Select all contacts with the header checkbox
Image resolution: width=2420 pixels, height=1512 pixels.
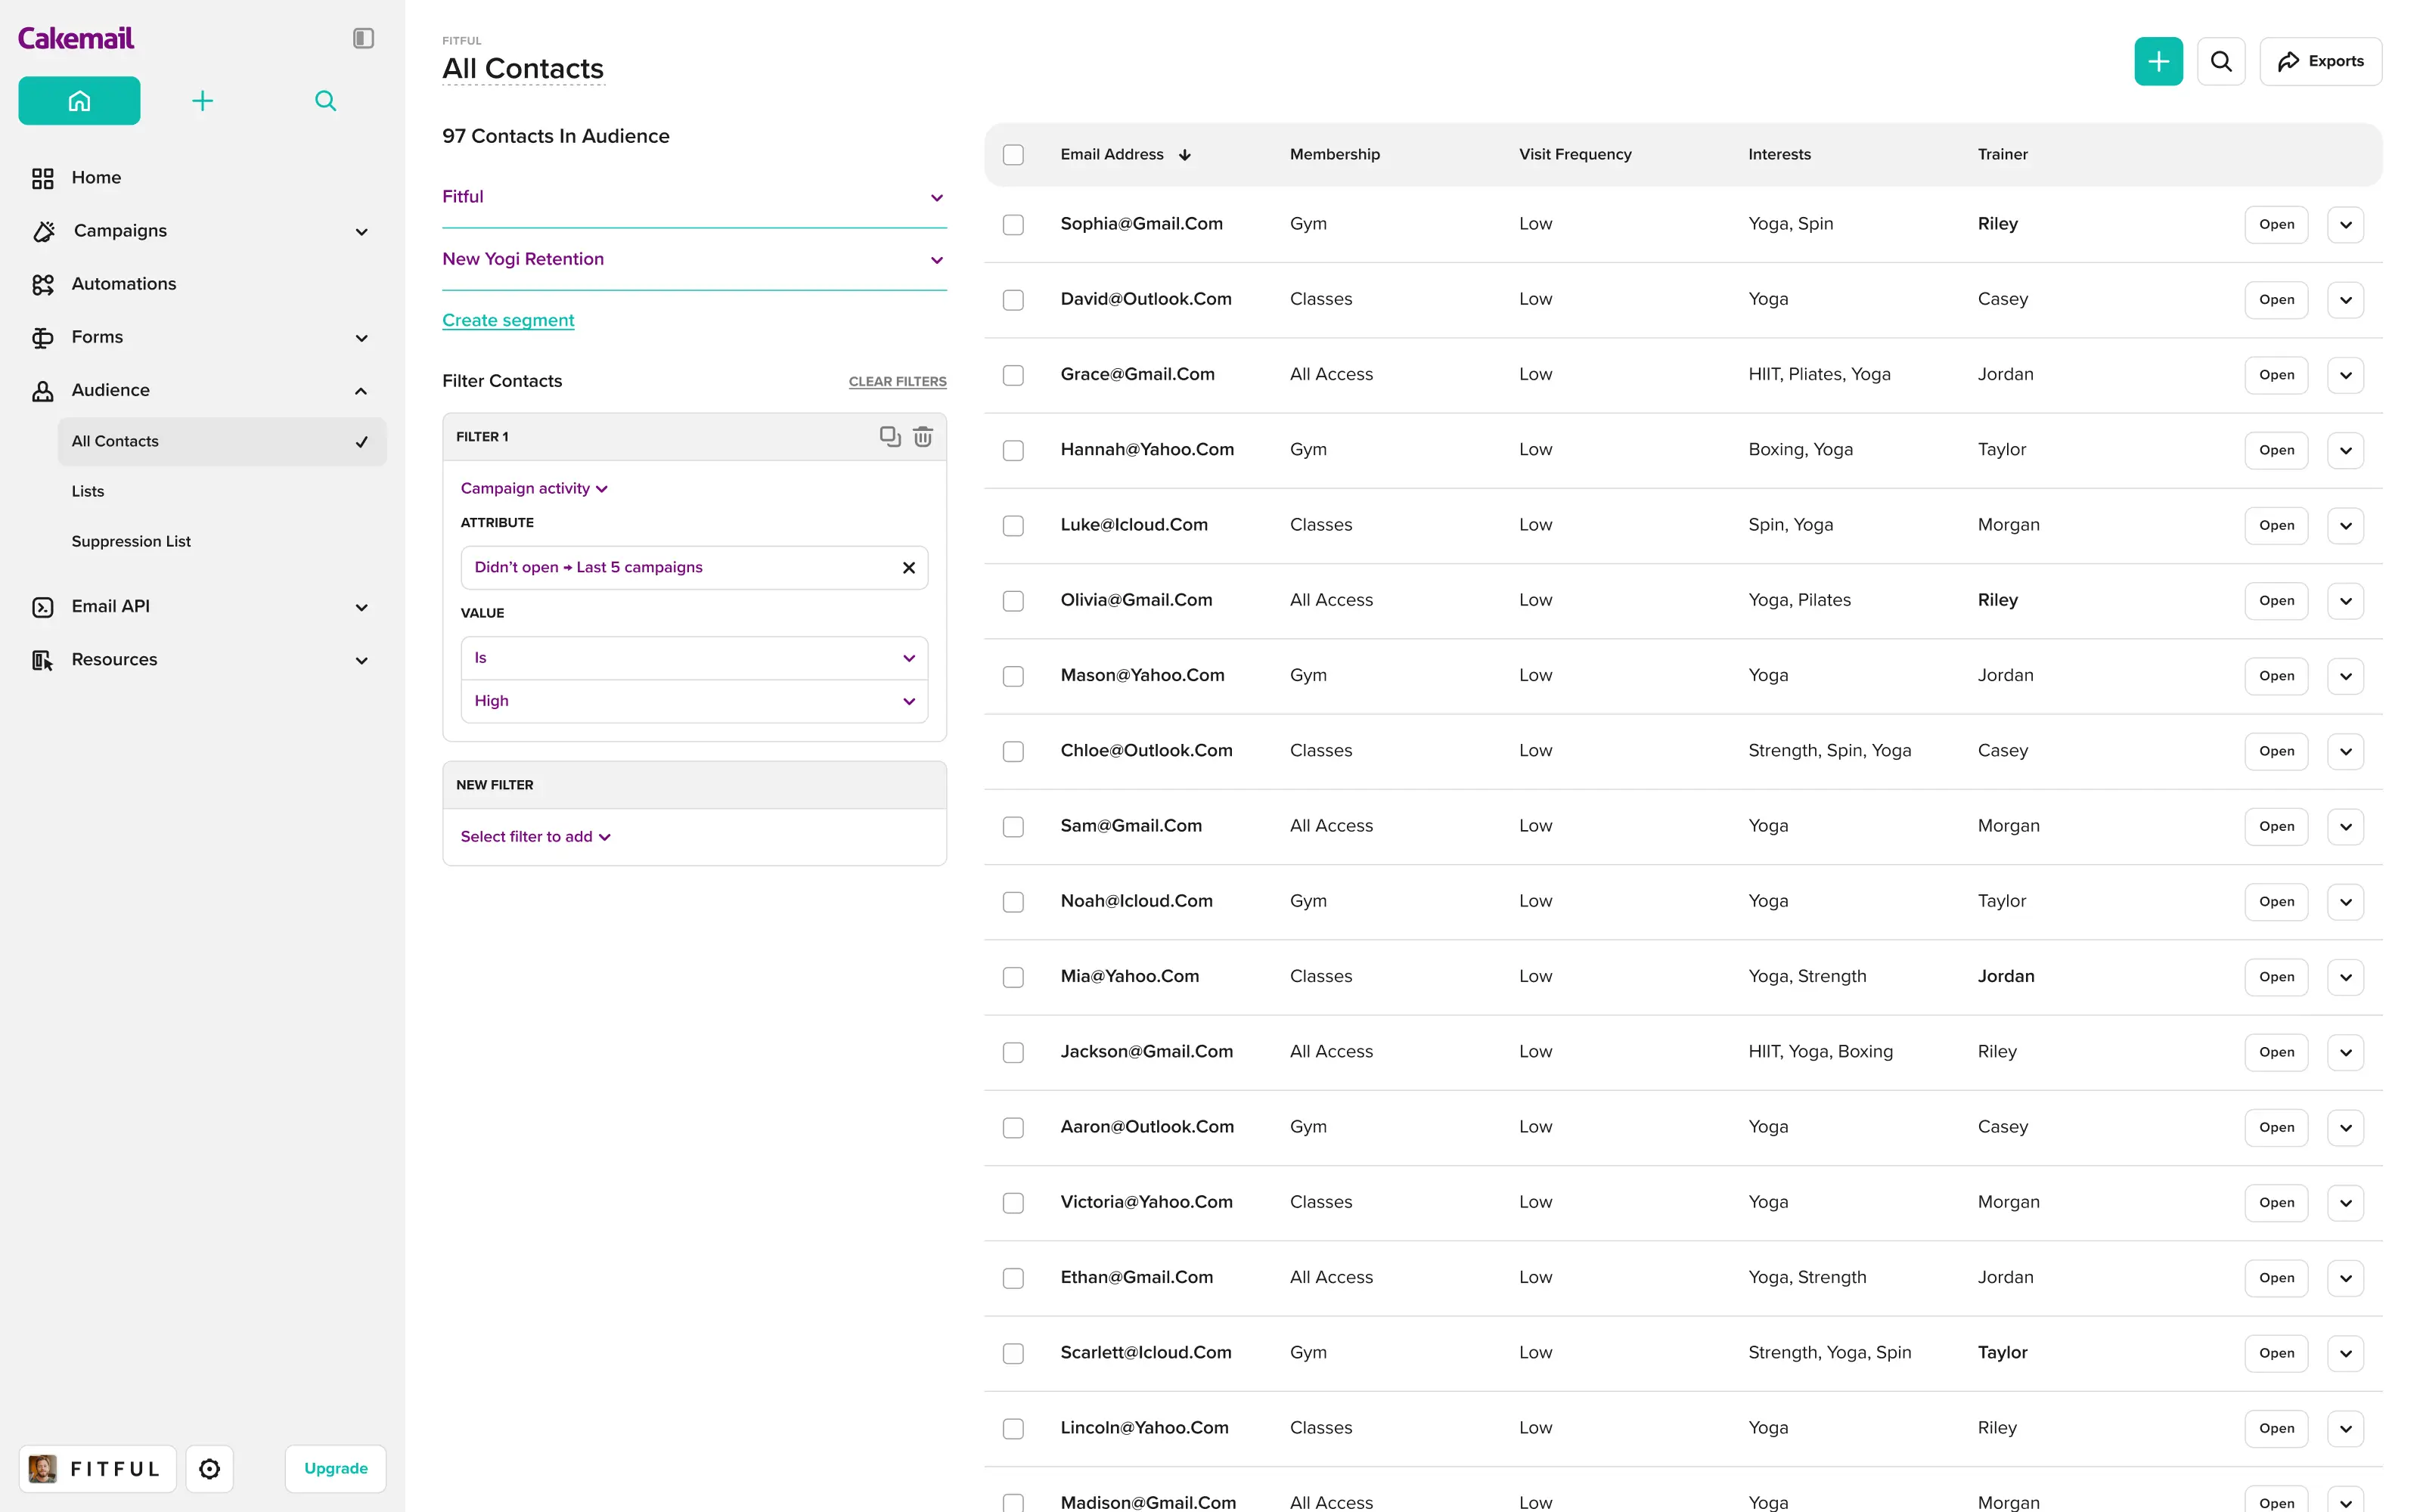point(1013,155)
